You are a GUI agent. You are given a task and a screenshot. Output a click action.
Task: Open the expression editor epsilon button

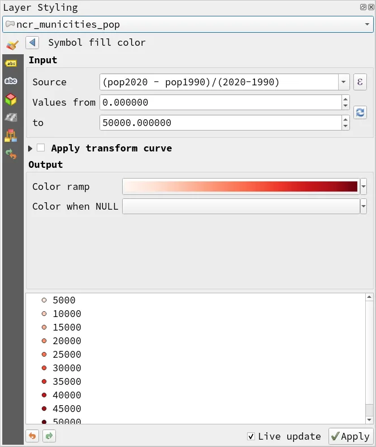[360, 82]
